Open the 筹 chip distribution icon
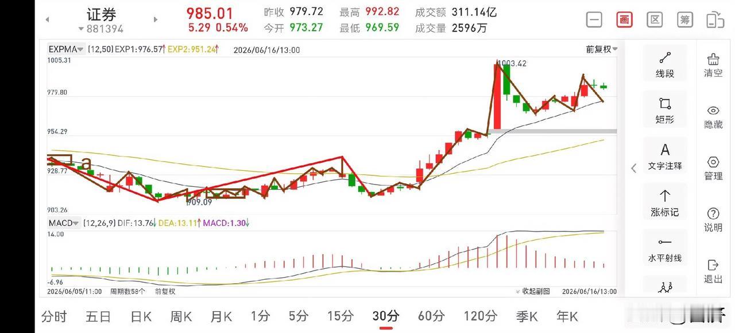 (x=684, y=19)
